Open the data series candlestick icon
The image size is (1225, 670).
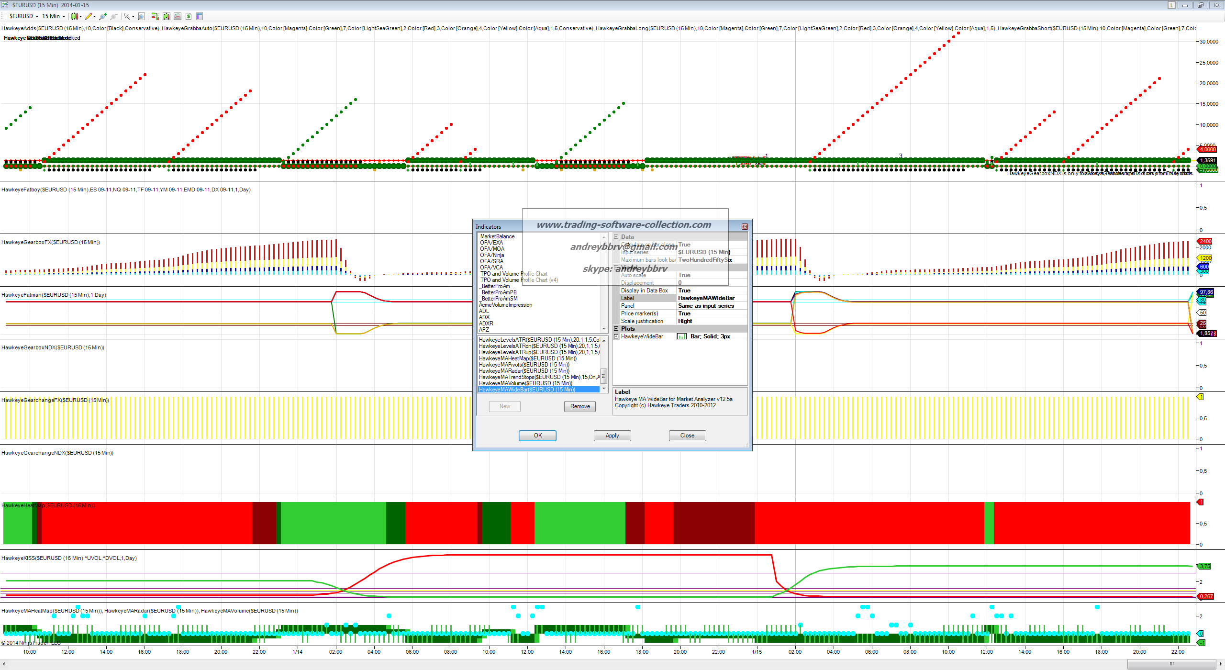point(167,16)
